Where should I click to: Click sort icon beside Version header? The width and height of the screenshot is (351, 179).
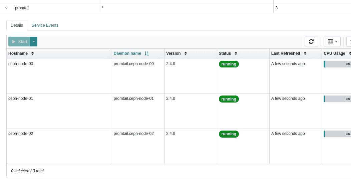pyautogui.click(x=186, y=53)
